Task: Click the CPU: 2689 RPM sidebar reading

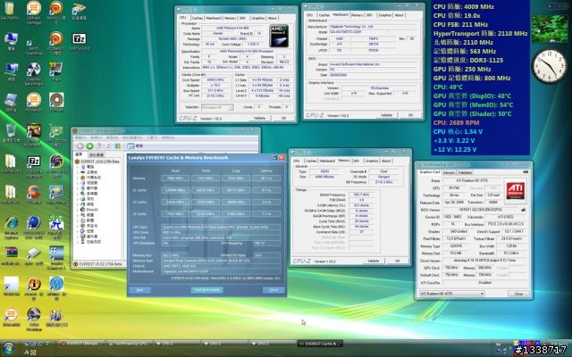Action: (x=457, y=123)
